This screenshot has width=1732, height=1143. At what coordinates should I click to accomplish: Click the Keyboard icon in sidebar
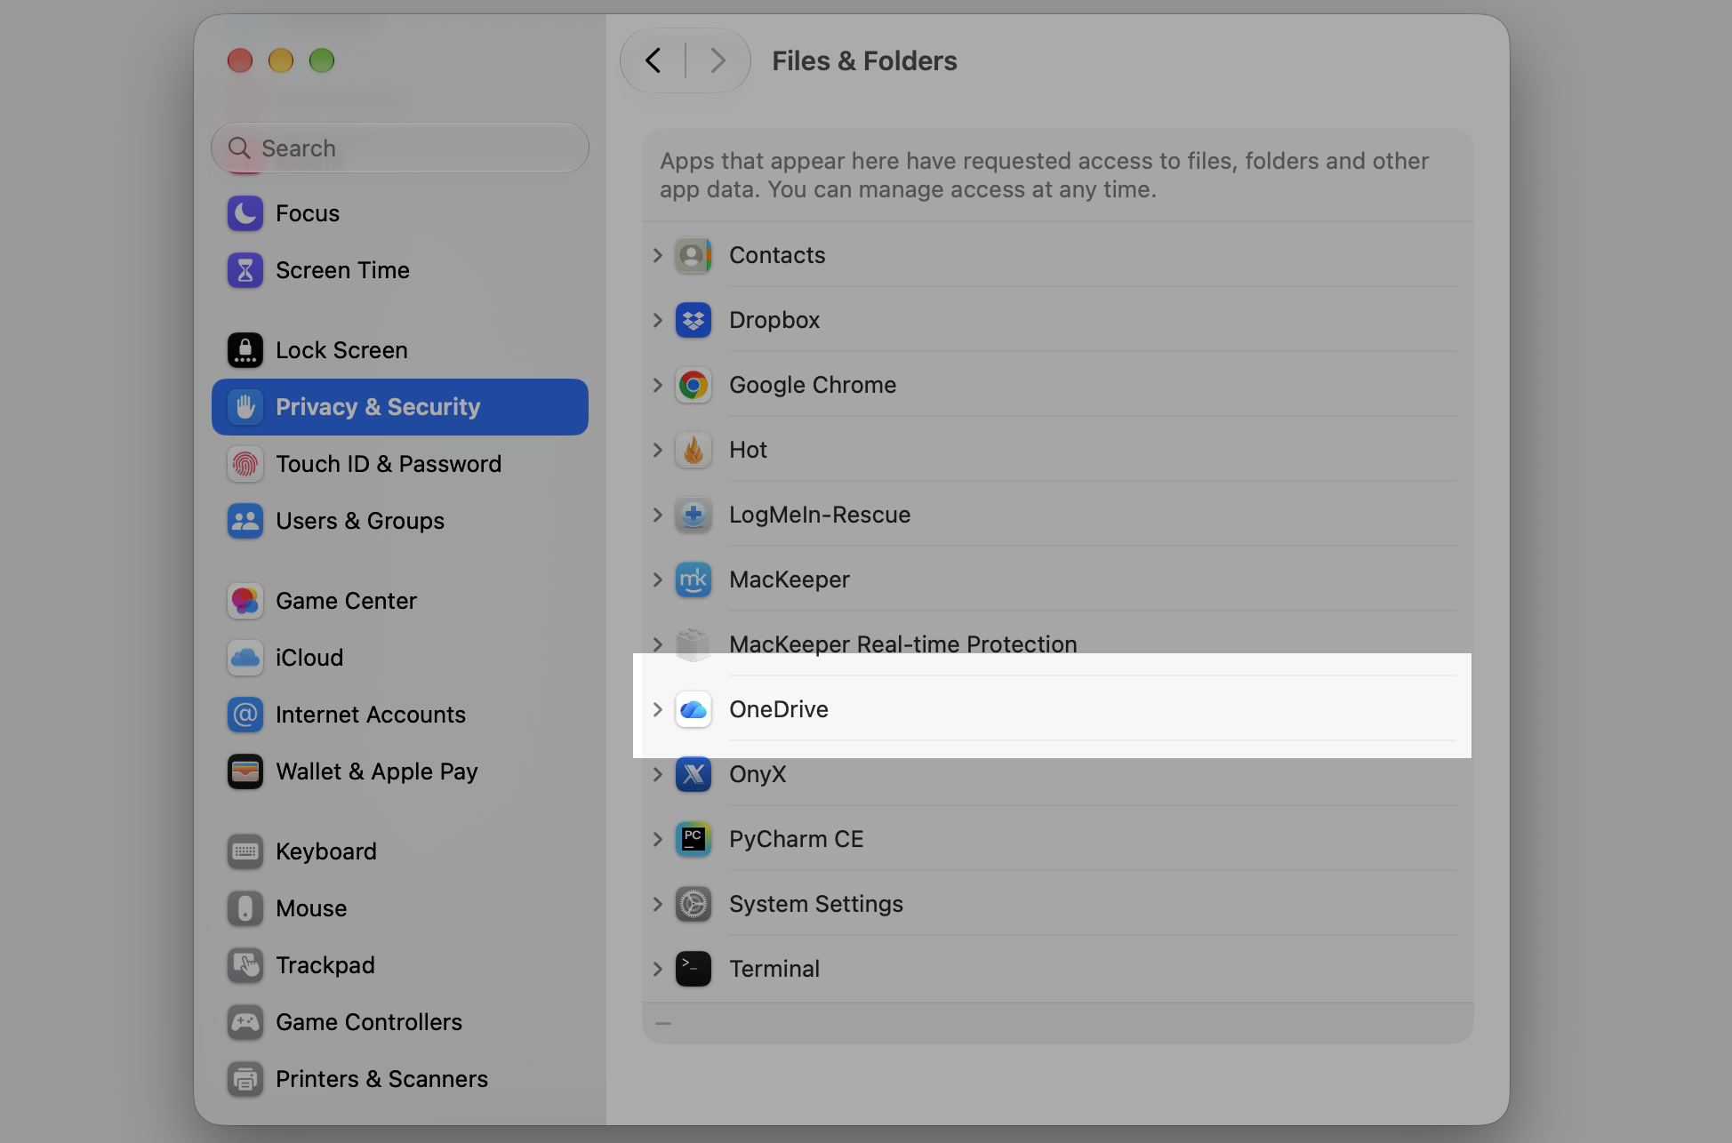pyautogui.click(x=245, y=851)
